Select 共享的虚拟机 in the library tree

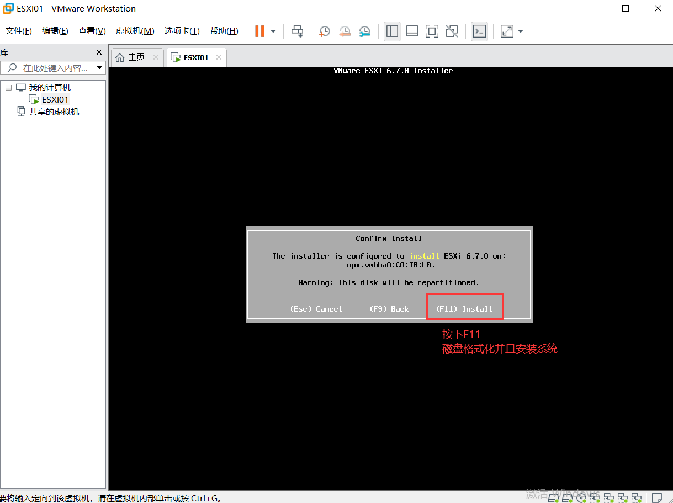pyautogui.click(x=54, y=112)
